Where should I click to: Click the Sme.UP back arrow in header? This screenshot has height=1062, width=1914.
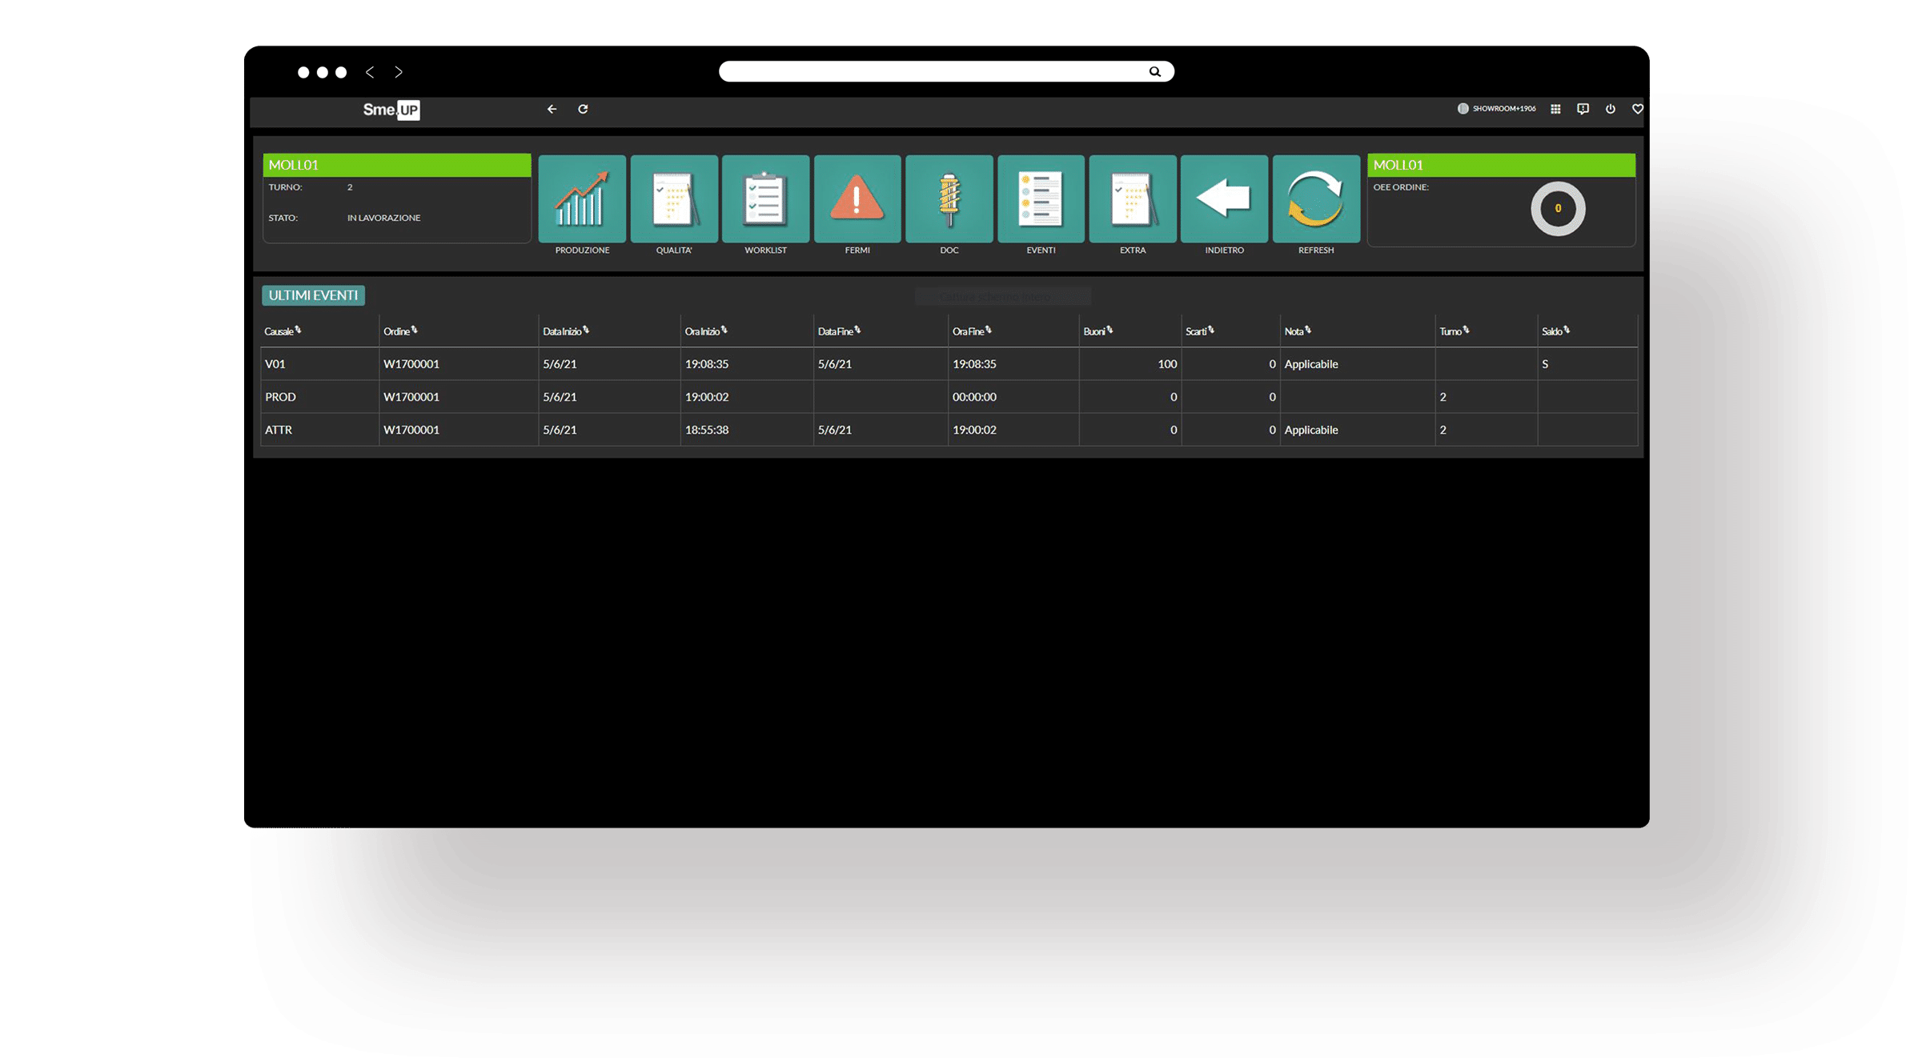coord(552,109)
